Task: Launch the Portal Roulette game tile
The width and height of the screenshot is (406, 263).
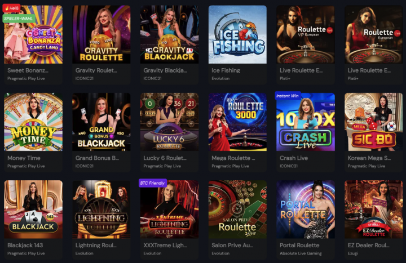Action: click(306, 209)
